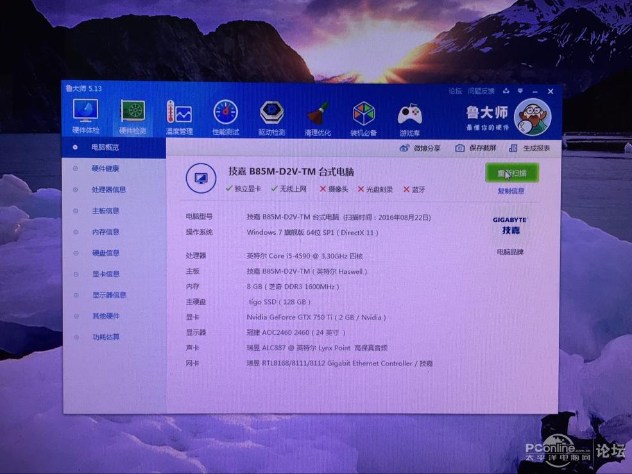This screenshot has width=632, height=474.
Task: Open 温度管理 temperature management
Action: (x=180, y=117)
